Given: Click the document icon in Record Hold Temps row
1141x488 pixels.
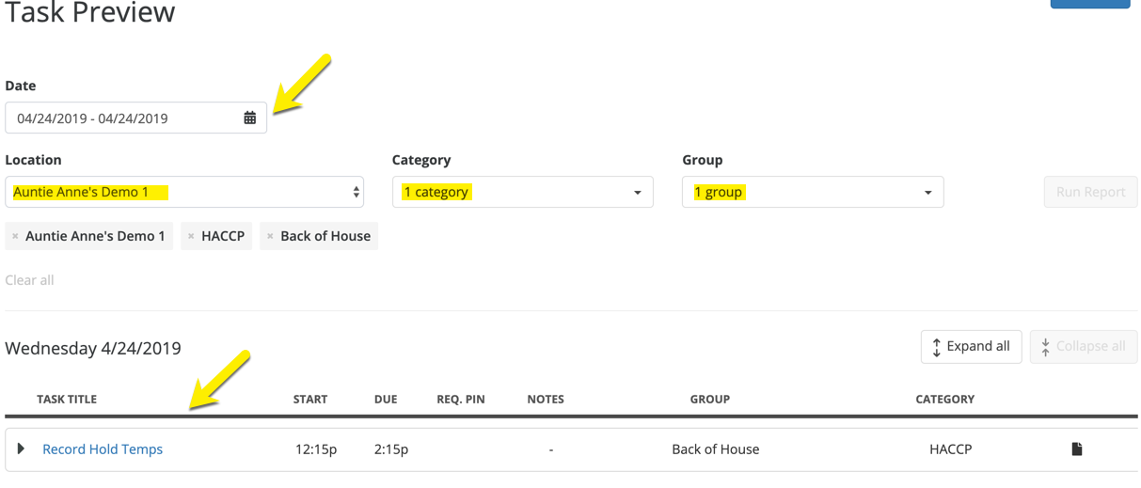Looking at the screenshot, I should (1077, 449).
